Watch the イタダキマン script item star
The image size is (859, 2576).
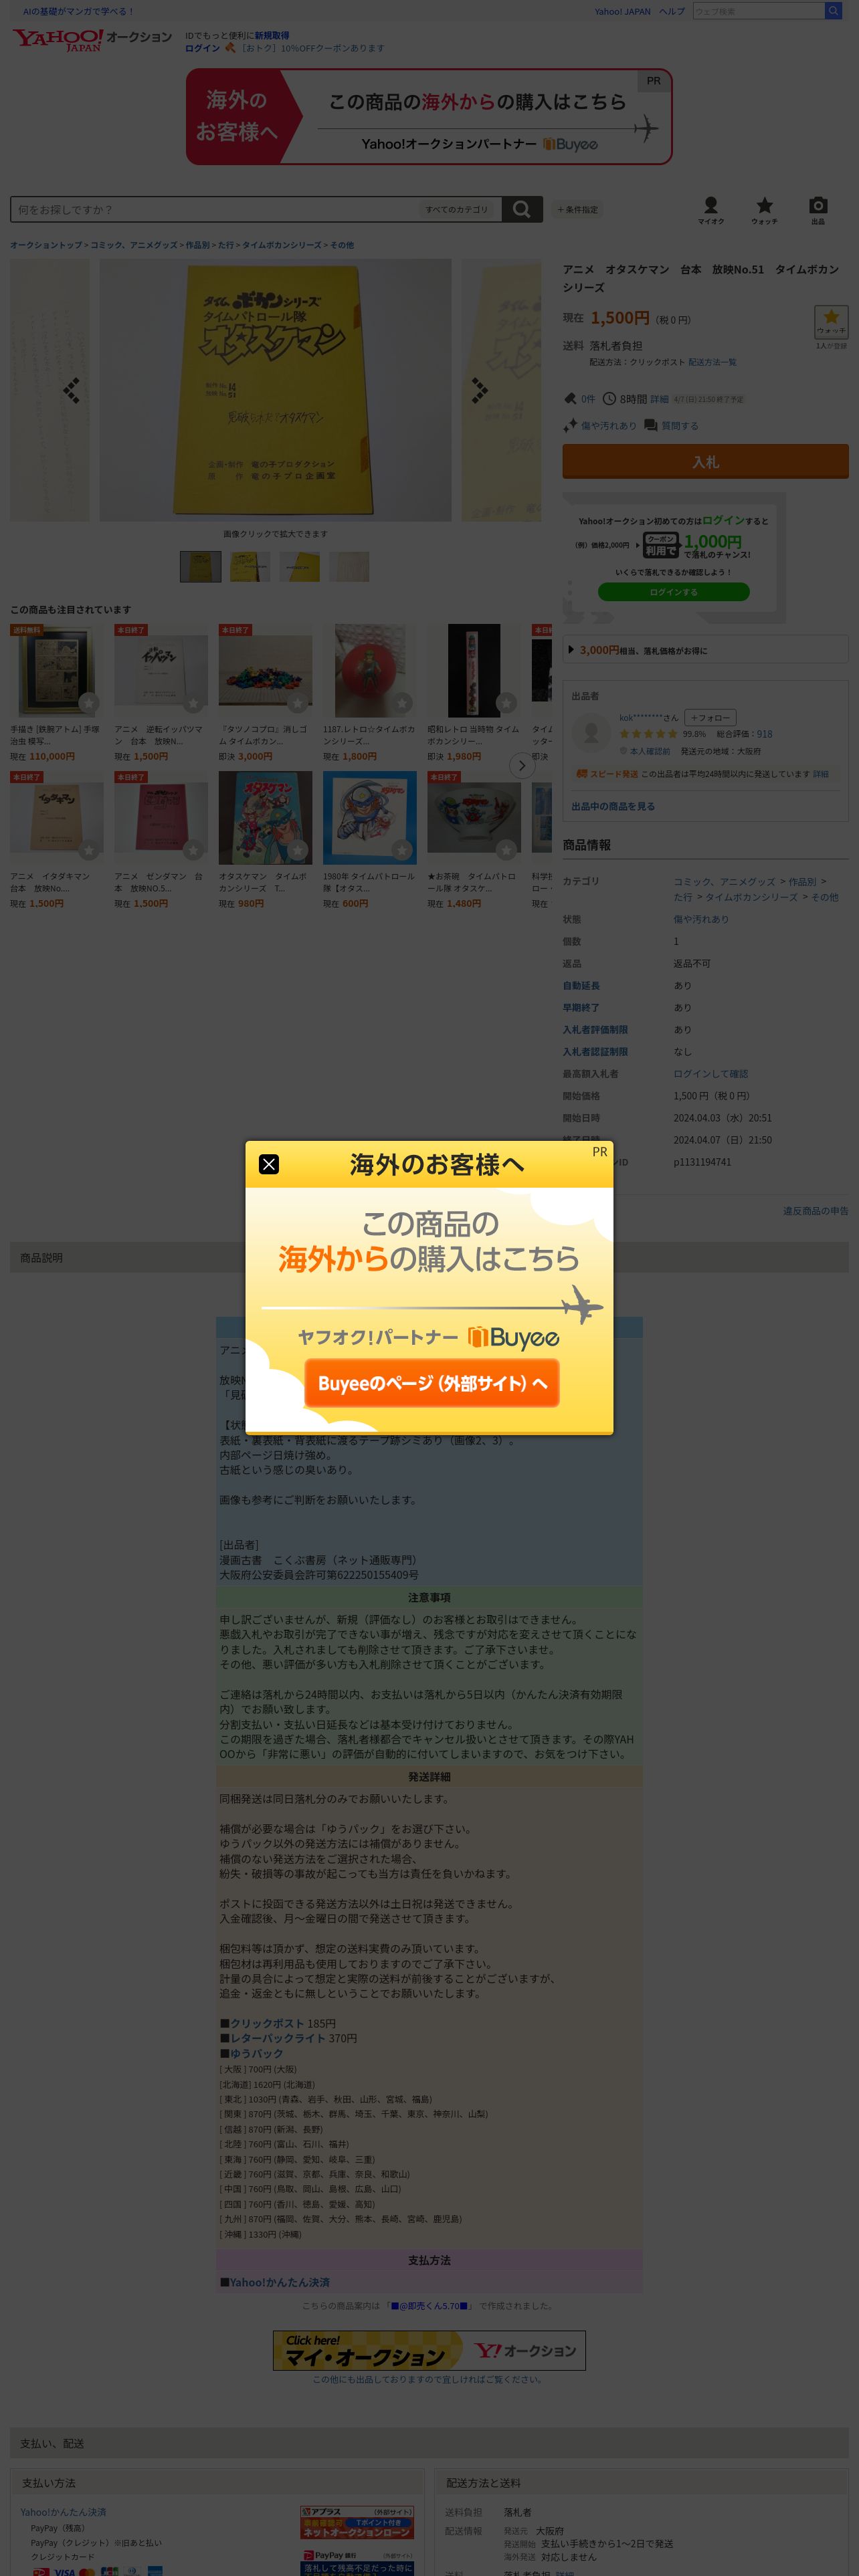point(88,850)
